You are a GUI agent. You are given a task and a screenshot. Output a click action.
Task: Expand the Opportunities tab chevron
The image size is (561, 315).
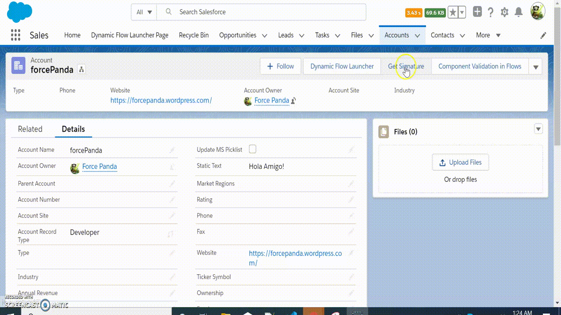265,35
